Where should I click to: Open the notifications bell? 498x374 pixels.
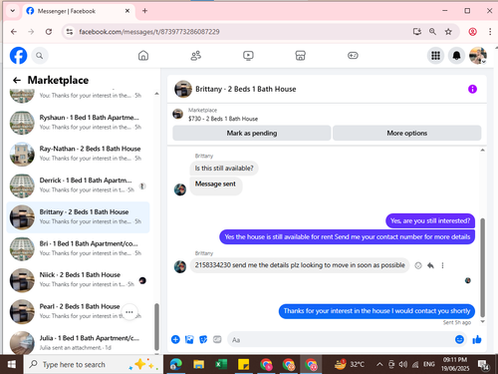[456, 56]
